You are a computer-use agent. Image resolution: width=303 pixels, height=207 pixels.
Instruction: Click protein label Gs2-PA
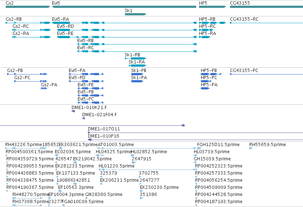pos(49,85)
